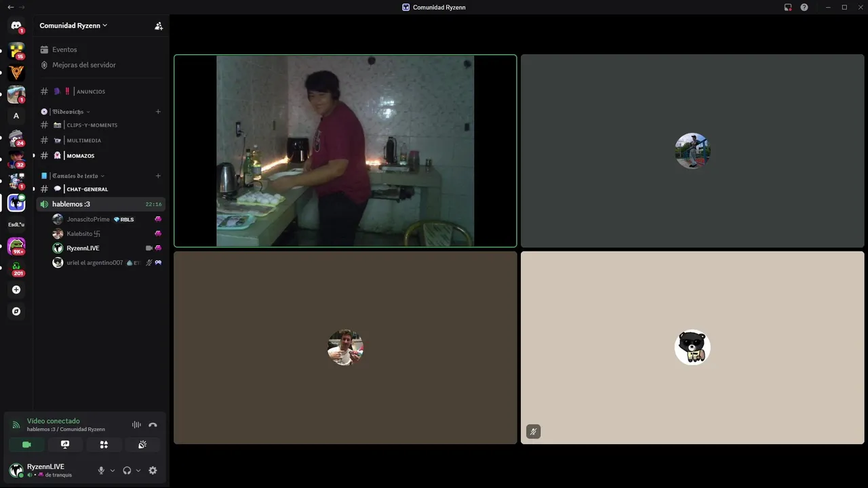
Task: Select the hablemos :3 voice channel
Action: click(x=100, y=204)
